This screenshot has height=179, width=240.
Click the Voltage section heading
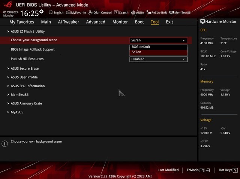[206, 120]
